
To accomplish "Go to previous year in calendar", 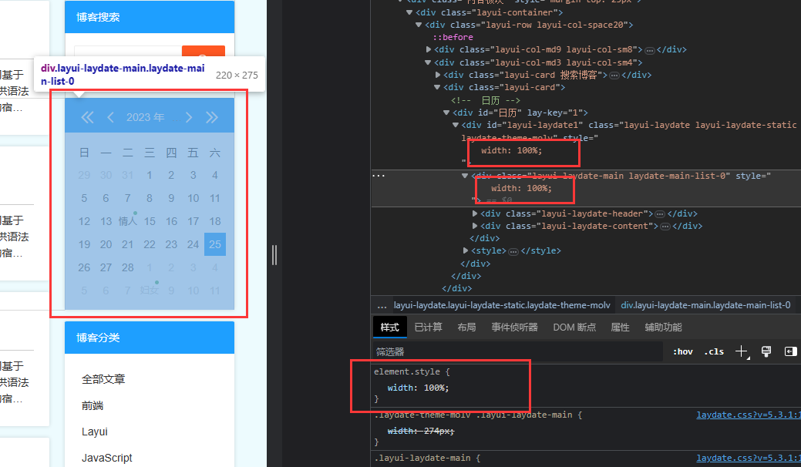I will [87, 117].
